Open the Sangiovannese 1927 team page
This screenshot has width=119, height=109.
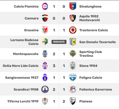point(22,77)
